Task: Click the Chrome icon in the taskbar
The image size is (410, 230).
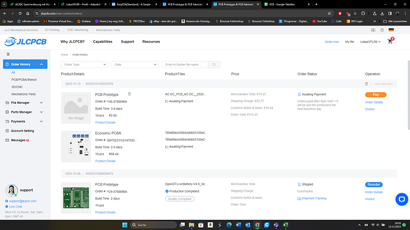Action: (x=257, y=225)
